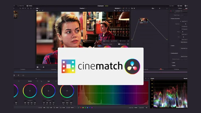Open the Waveform scope type dropdown
201x113 pixels.
tap(185, 79)
